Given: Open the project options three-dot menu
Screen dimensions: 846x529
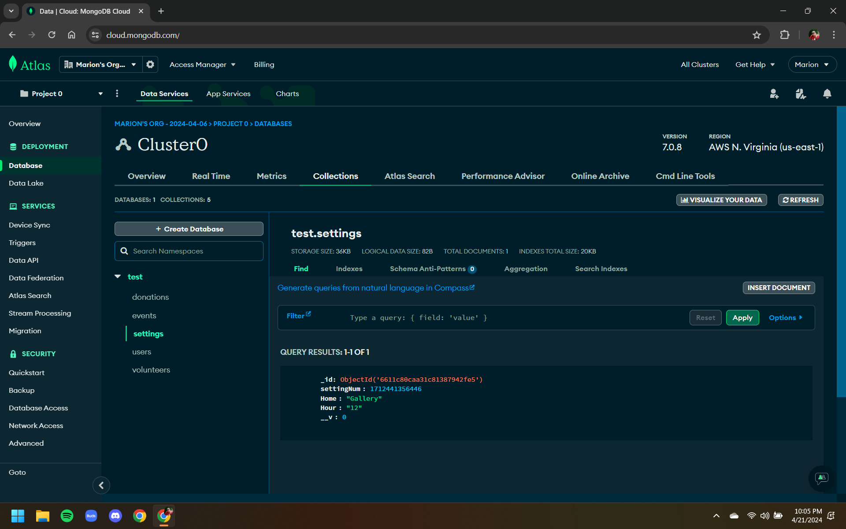Looking at the screenshot, I should coord(117,93).
